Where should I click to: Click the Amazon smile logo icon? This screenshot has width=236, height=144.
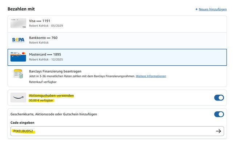(18, 98)
